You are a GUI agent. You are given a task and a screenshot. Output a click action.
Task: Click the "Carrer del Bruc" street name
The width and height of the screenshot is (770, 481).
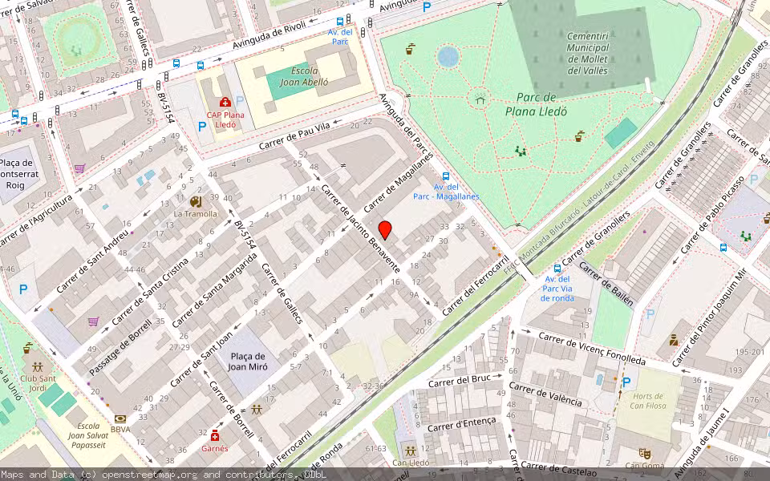(x=459, y=381)
